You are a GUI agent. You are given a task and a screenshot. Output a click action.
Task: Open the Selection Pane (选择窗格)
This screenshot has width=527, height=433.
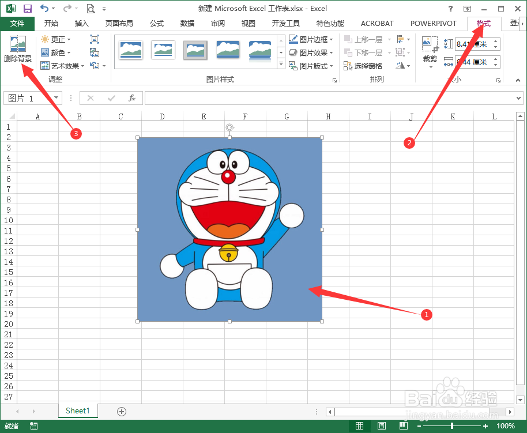(x=363, y=66)
